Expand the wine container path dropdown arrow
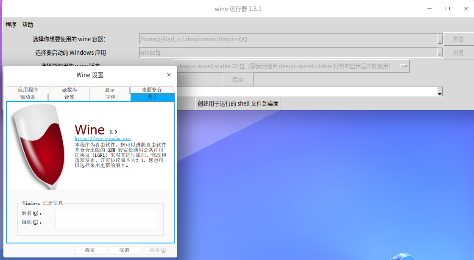This screenshot has width=474, height=260. (x=440, y=39)
